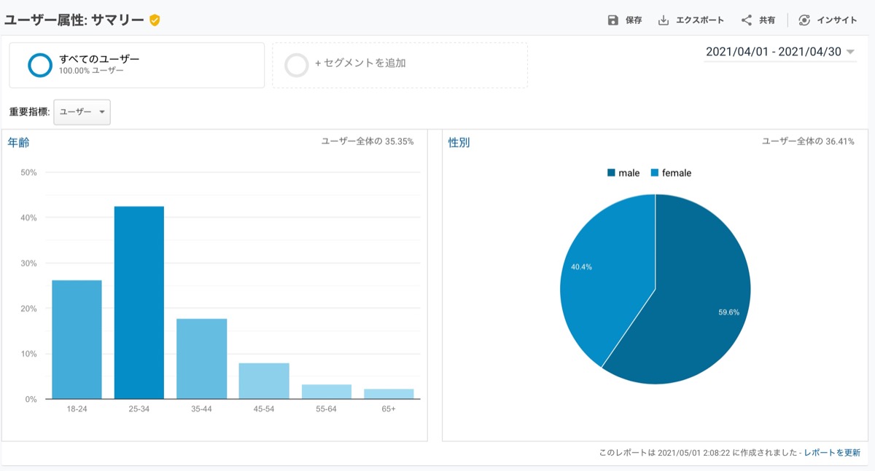Click the 50% y-axis label
Viewport: 875px width, 471px height.
[29, 173]
